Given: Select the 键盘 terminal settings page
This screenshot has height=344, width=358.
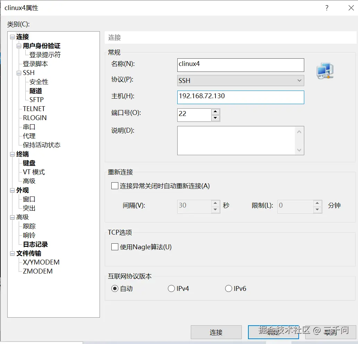Looking at the screenshot, I should click(x=29, y=163).
